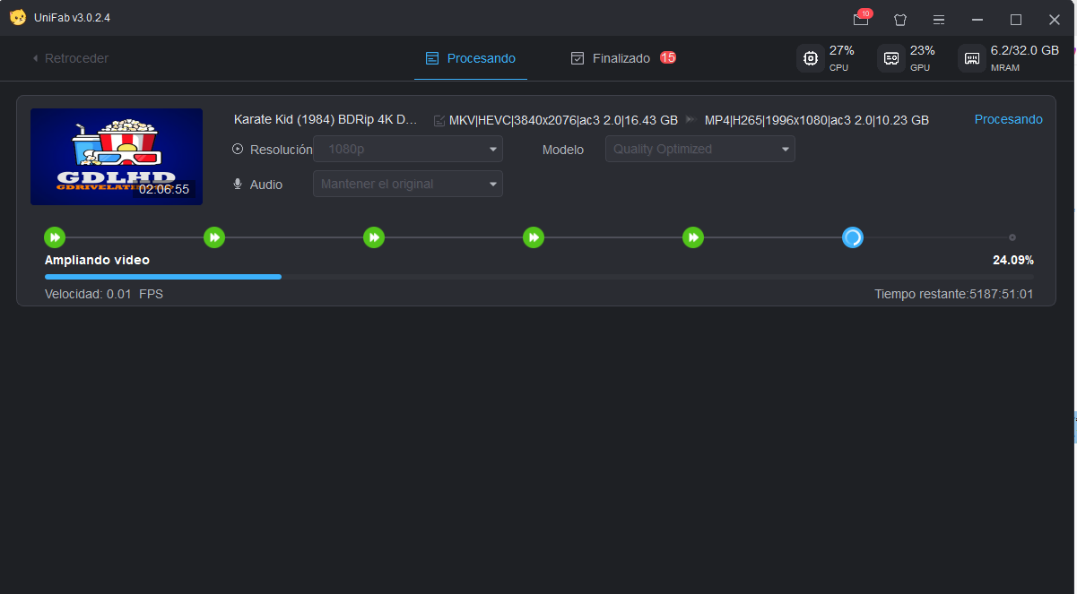Open the hamburger main menu

(x=939, y=19)
